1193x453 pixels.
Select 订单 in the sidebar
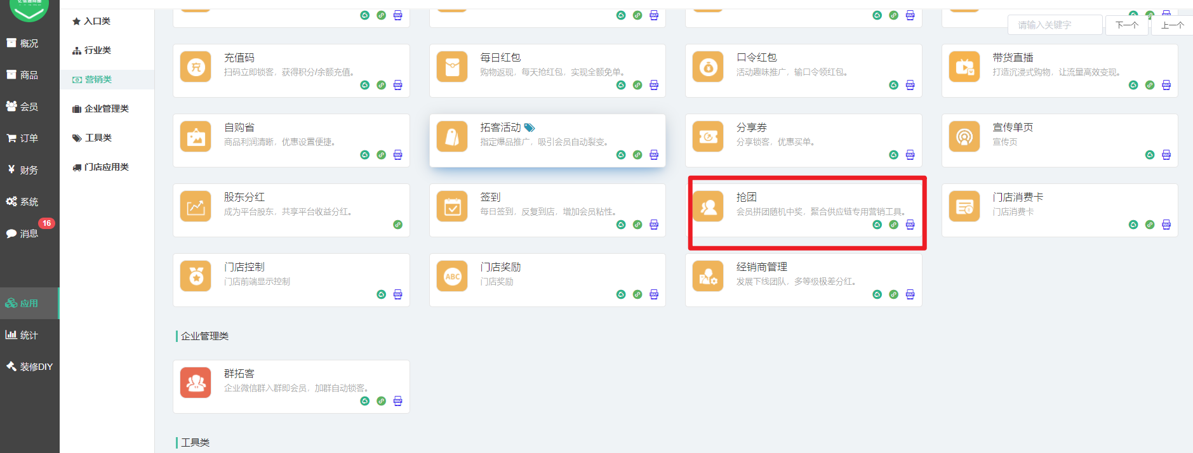pos(29,138)
